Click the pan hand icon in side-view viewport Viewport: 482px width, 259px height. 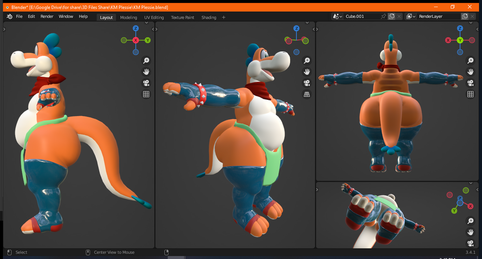click(x=146, y=72)
